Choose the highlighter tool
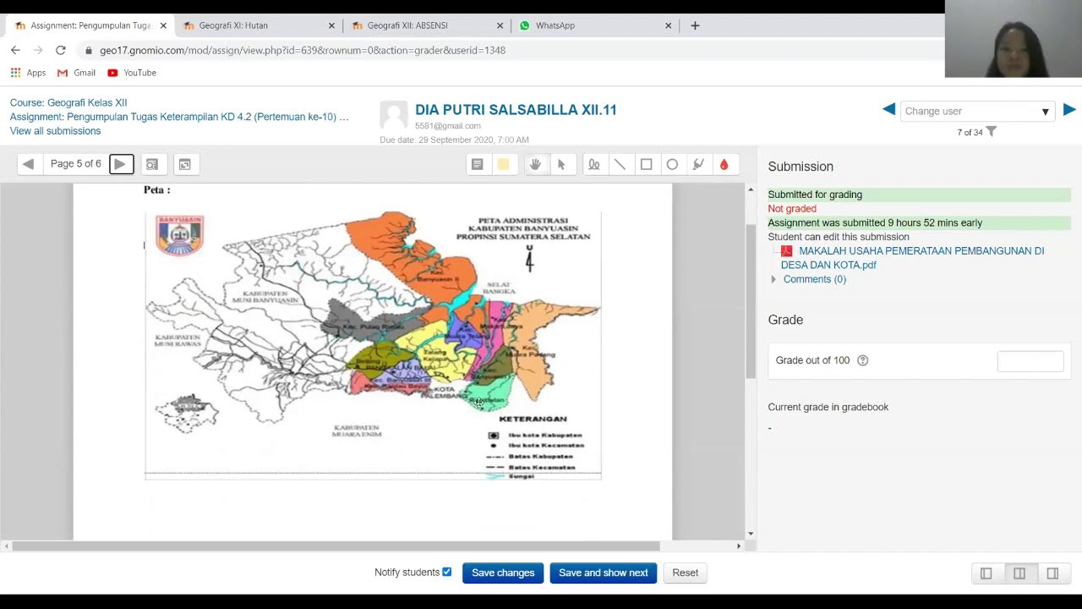This screenshot has width=1082, height=609. [x=699, y=164]
